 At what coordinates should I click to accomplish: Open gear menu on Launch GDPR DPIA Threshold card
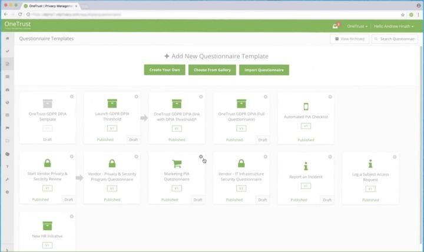point(136,97)
